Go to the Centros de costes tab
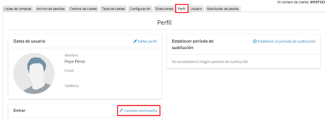This screenshot has width=326, height=120. [83, 9]
